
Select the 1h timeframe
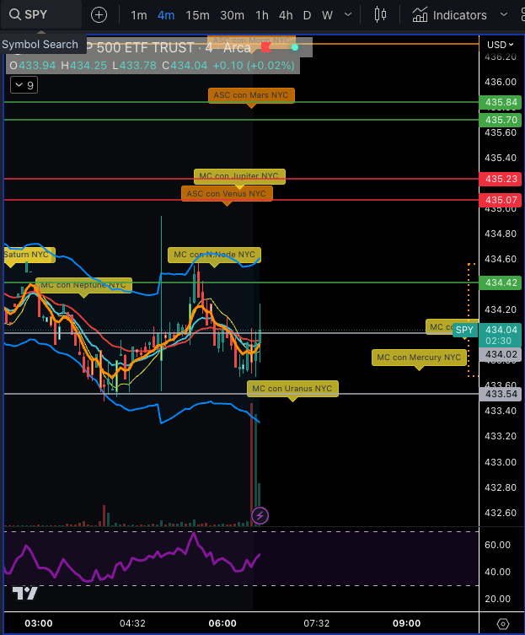262,15
